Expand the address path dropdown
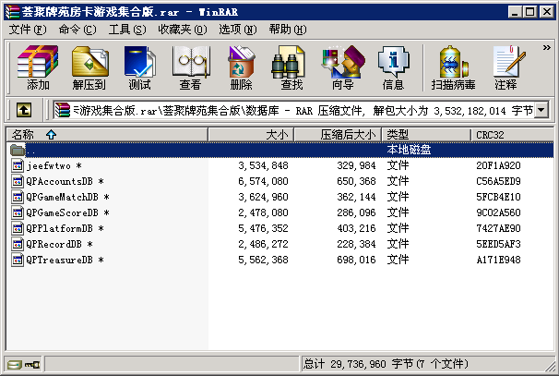The image size is (559, 376). 541,111
